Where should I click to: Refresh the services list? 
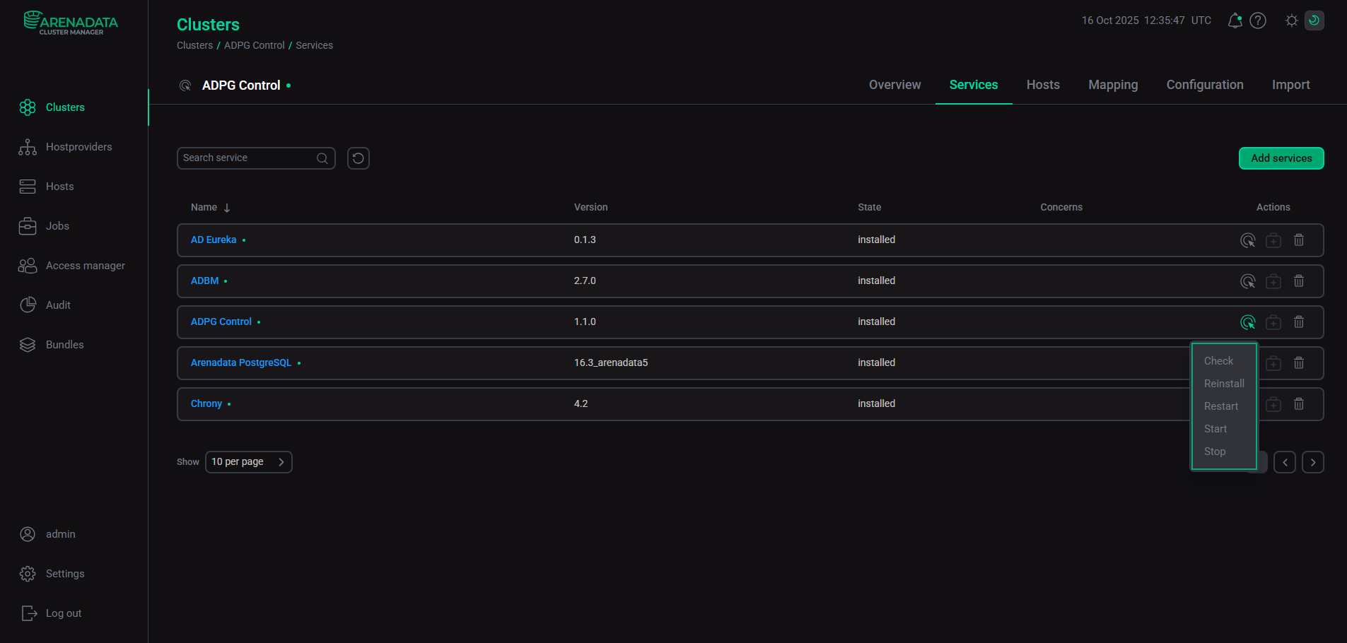[358, 158]
